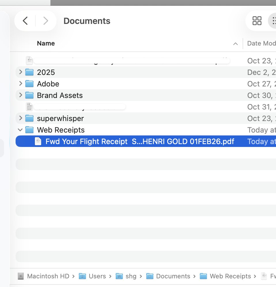Click the Oct 27 date of Adobe folder

click(x=262, y=84)
